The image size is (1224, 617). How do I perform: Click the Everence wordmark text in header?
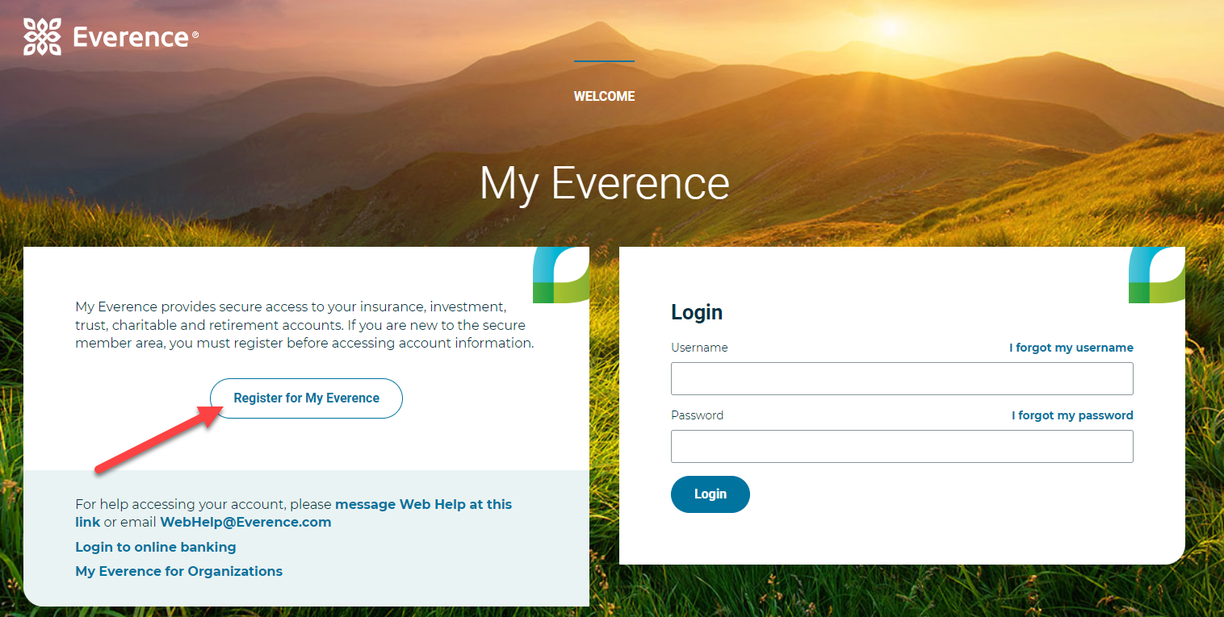[x=131, y=37]
